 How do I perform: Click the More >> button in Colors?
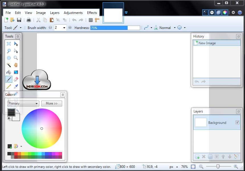click(52, 103)
